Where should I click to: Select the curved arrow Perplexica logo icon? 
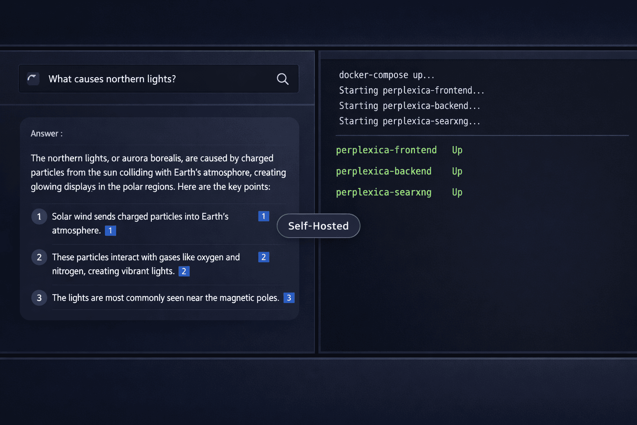click(33, 79)
